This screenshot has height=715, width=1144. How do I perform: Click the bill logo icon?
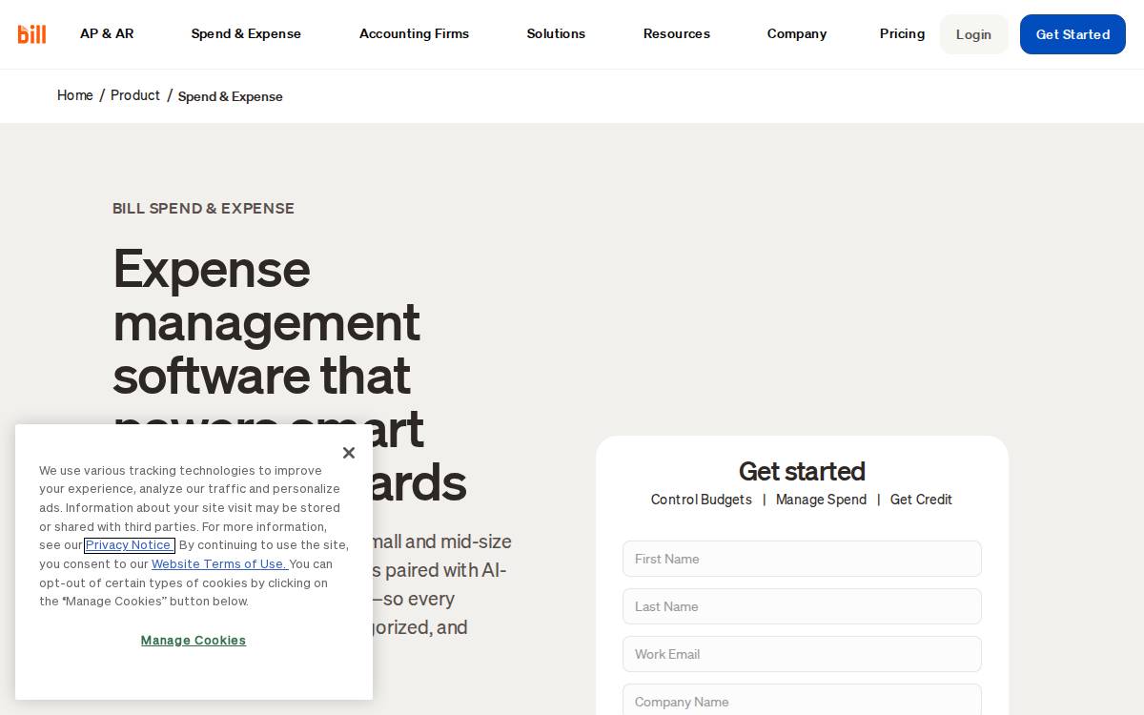(31, 34)
